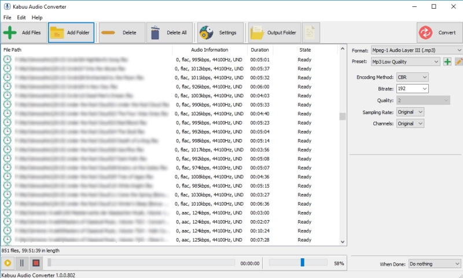Start conversion with Convert button
This screenshot has height=278, width=463.
(440, 32)
